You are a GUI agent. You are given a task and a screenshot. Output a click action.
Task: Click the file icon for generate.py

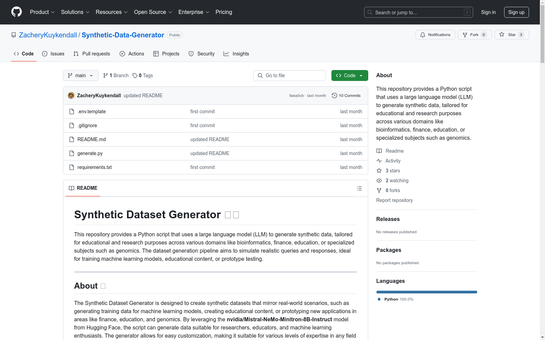(x=72, y=153)
